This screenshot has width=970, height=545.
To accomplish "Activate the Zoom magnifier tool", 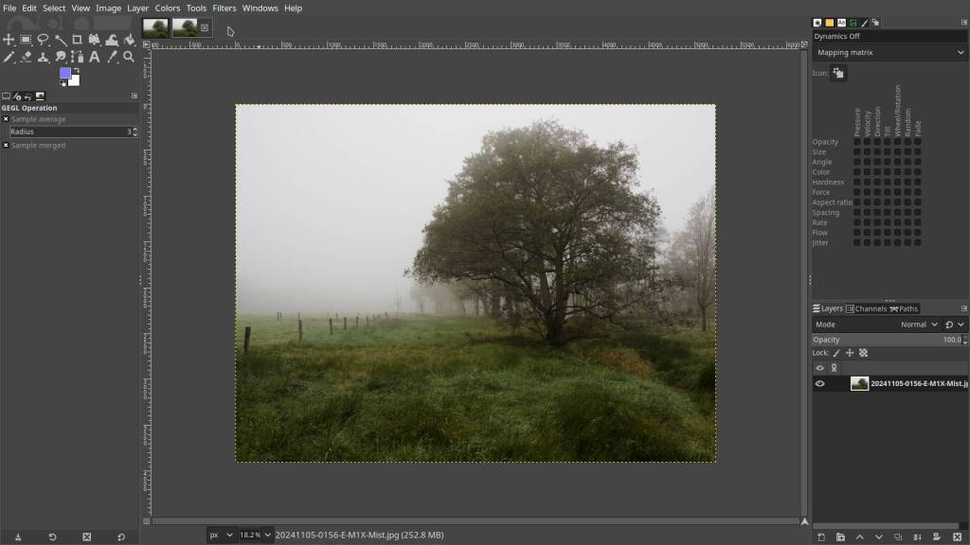I will [129, 57].
